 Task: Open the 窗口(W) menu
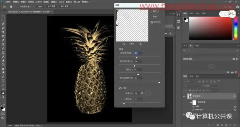point(77,2)
